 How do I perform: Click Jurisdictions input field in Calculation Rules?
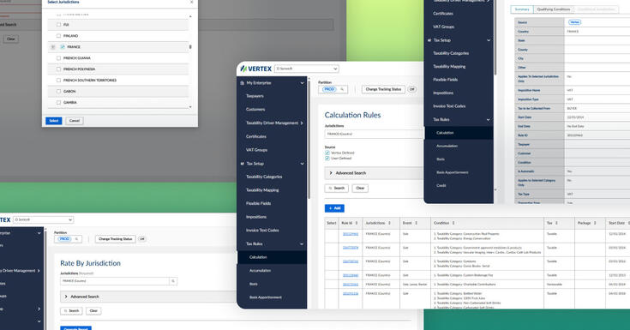374,134
